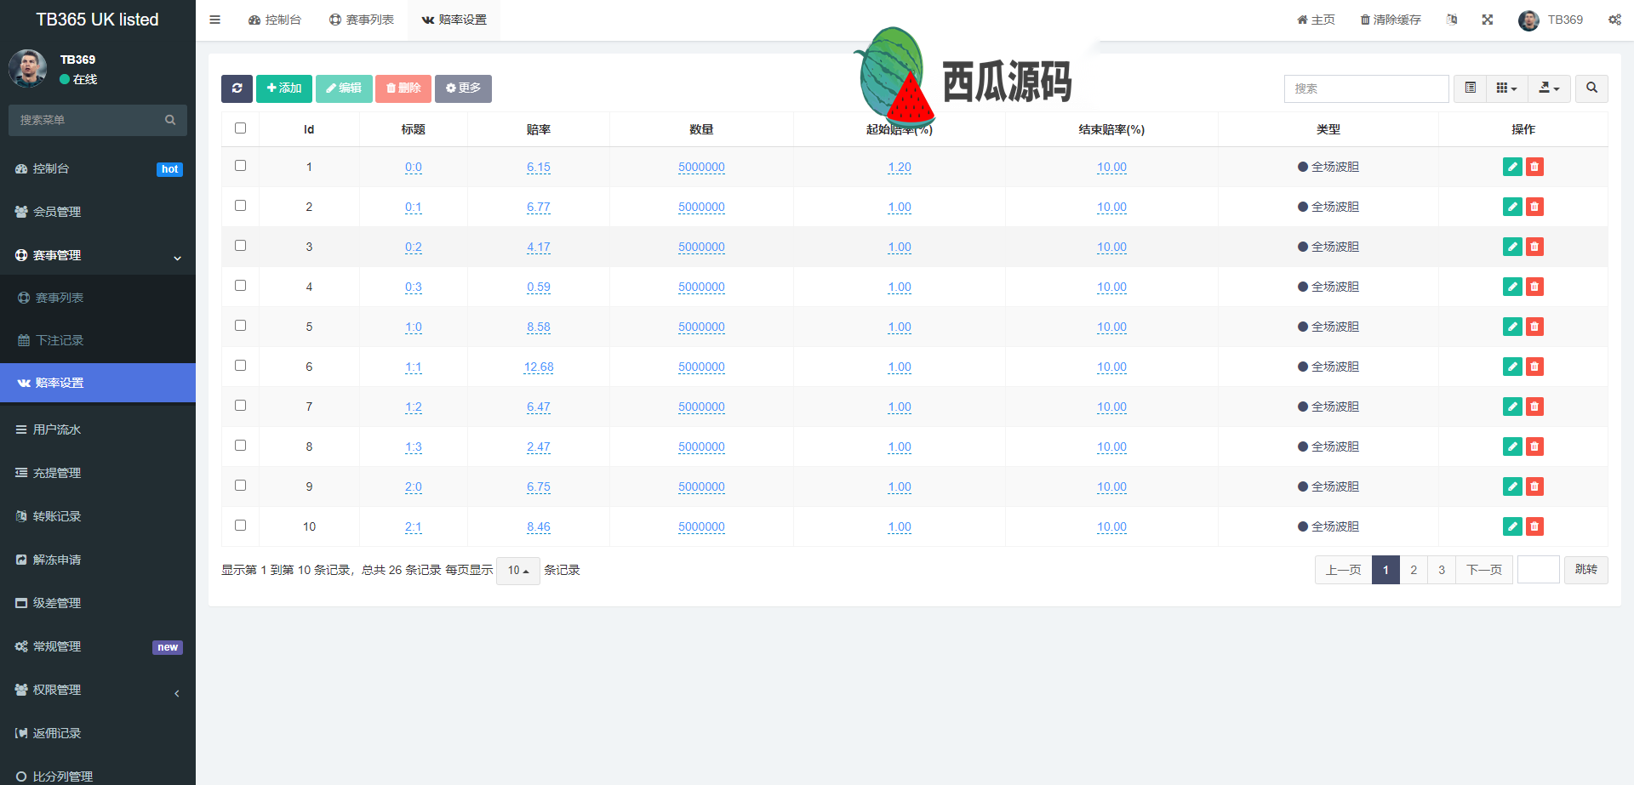Viewport: 1634px width, 785px height.
Task: Toggle the table/card view icon
Action: [1470, 88]
